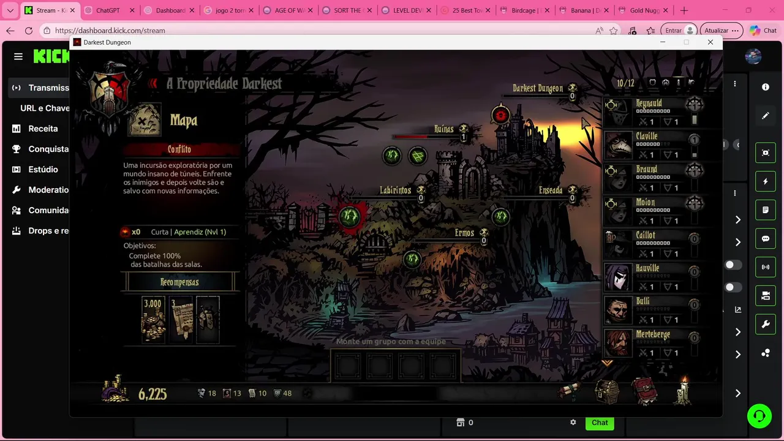This screenshot has height=441, width=784.
Task: Click the chat bubble icon in Kick rail
Action: [766, 239]
